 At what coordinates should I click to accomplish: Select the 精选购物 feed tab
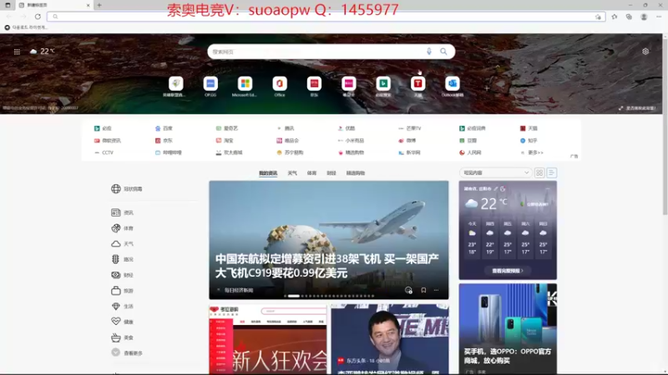(x=356, y=173)
